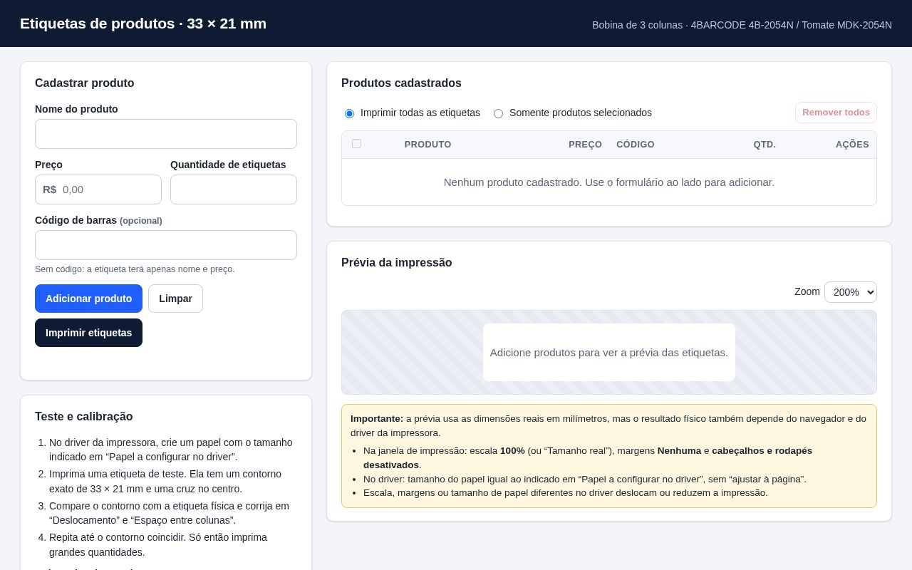The width and height of the screenshot is (912, 570).
Task: Click the Nome do produto input field
Action: 166,134
